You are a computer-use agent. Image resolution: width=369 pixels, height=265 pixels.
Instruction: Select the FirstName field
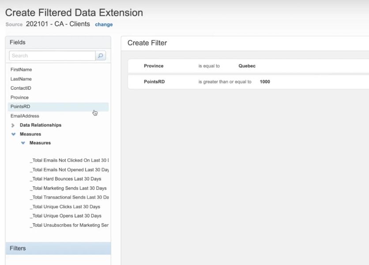coord(21,70)
